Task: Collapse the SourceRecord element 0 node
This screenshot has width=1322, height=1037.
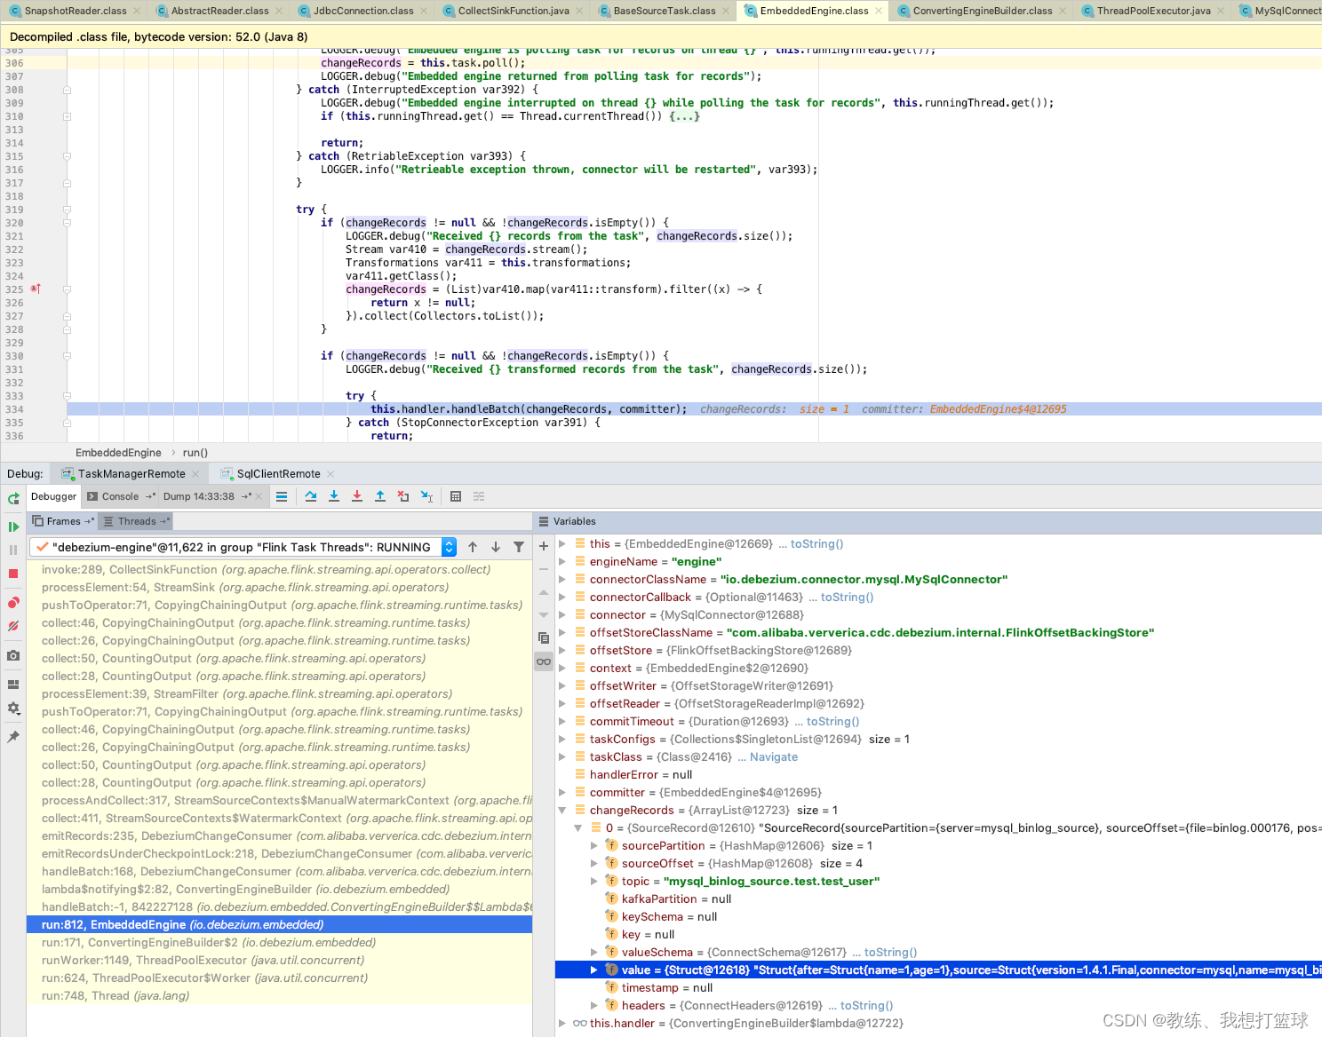Action: point(578,827)
